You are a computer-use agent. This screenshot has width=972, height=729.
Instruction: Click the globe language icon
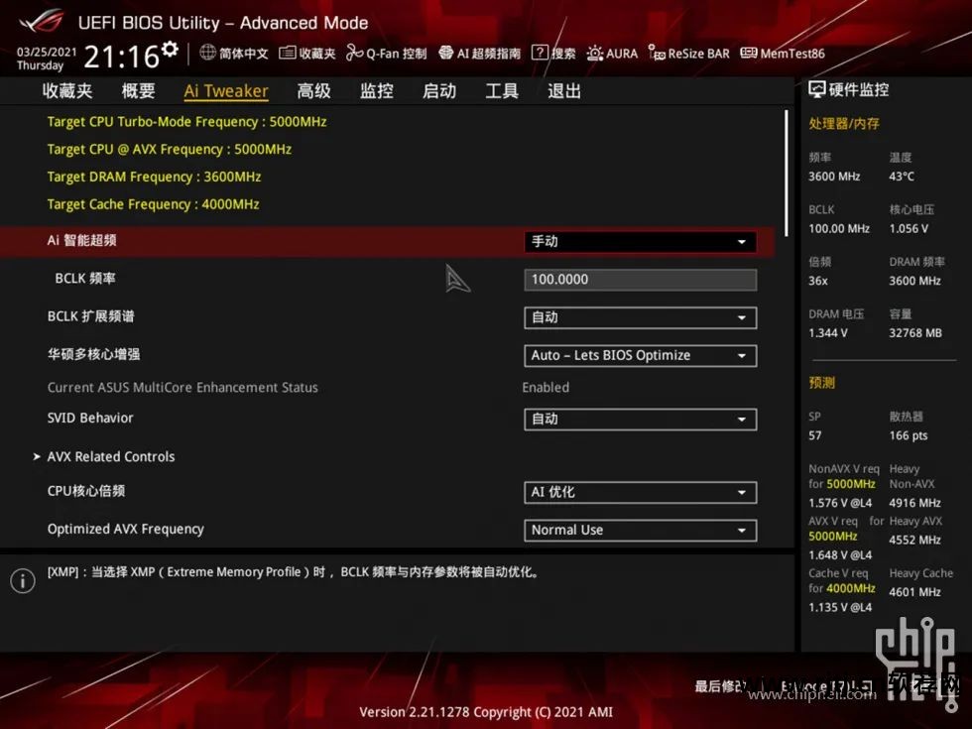(x=207, y=53)
